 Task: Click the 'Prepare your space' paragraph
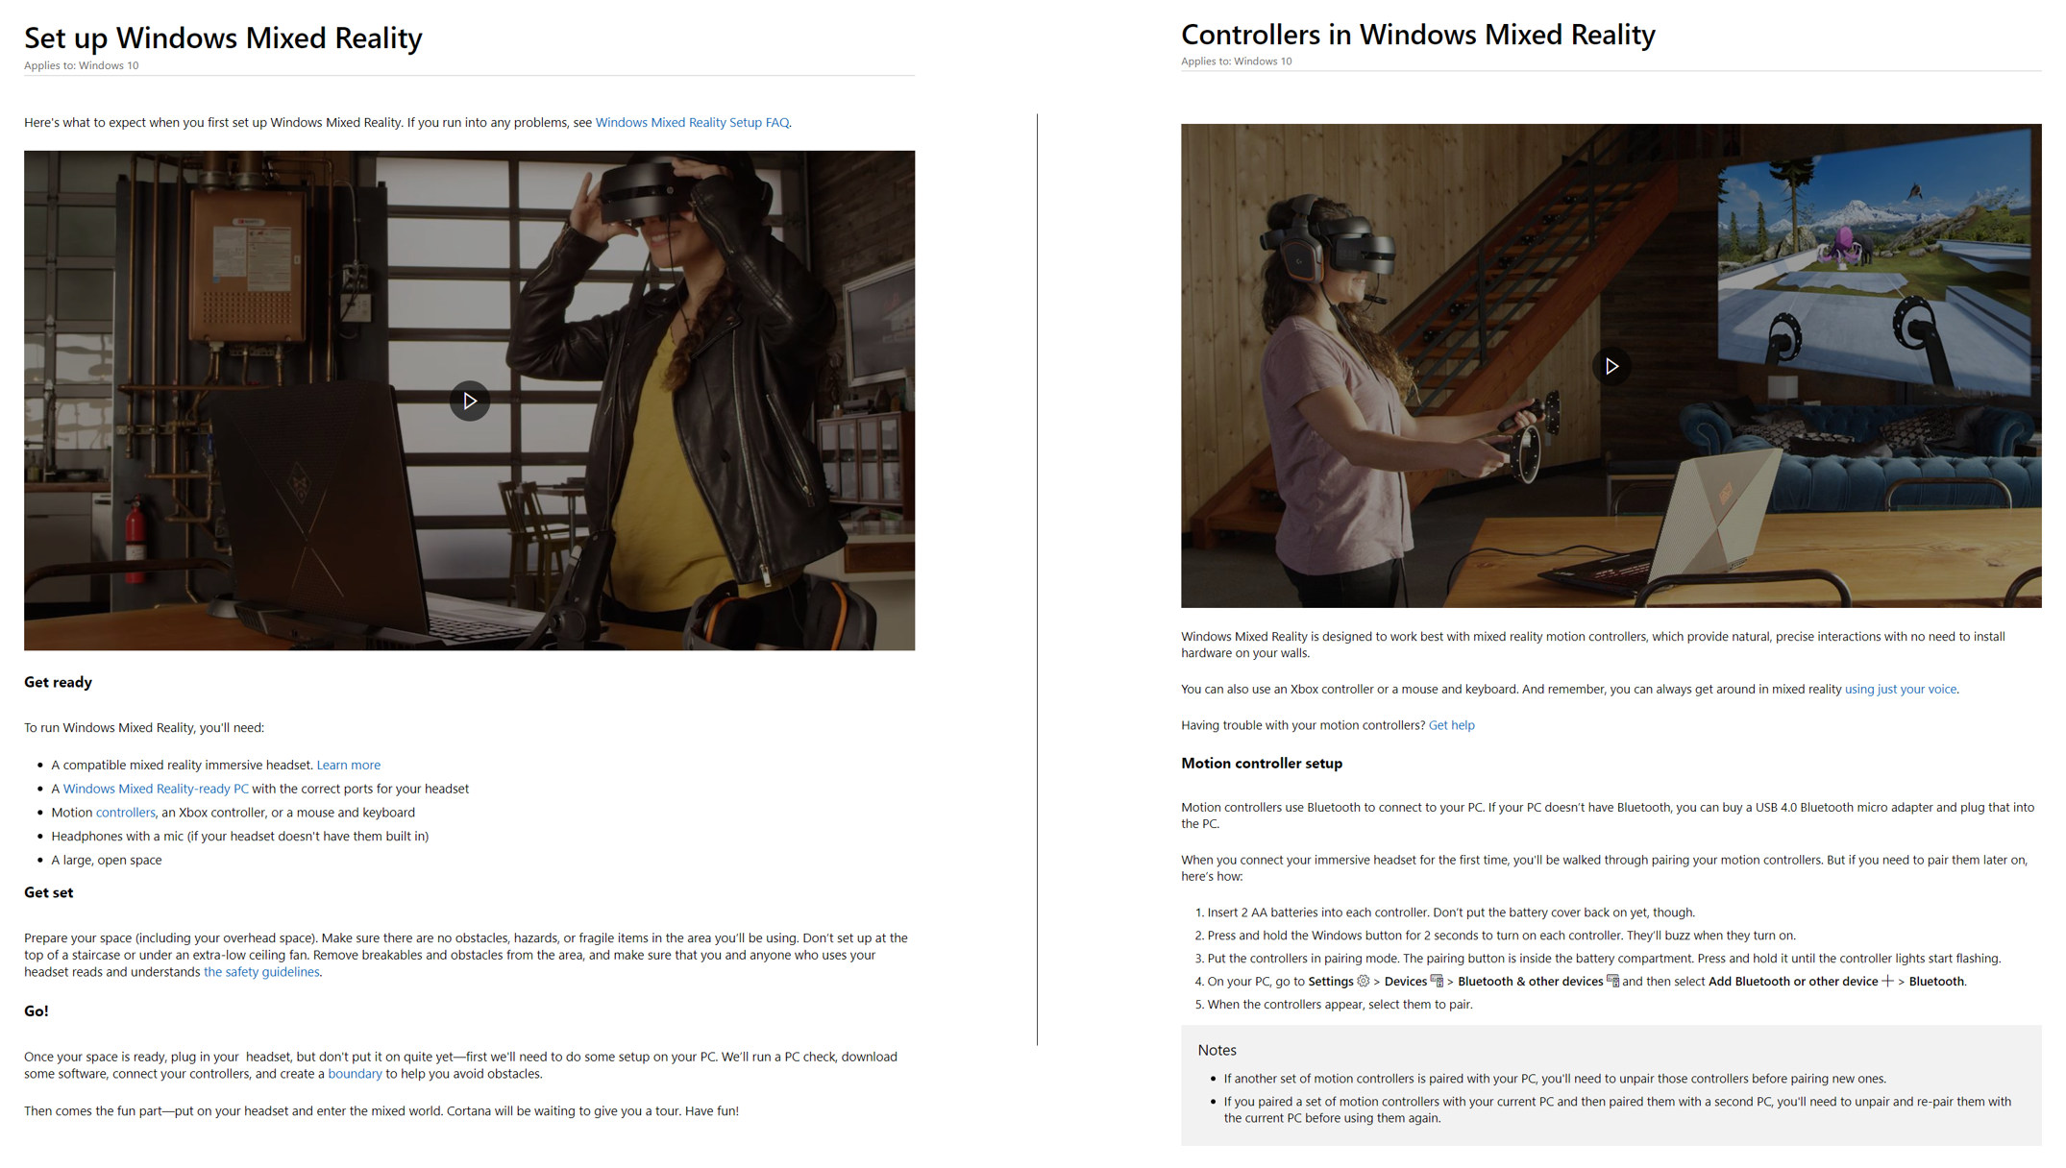465,955
